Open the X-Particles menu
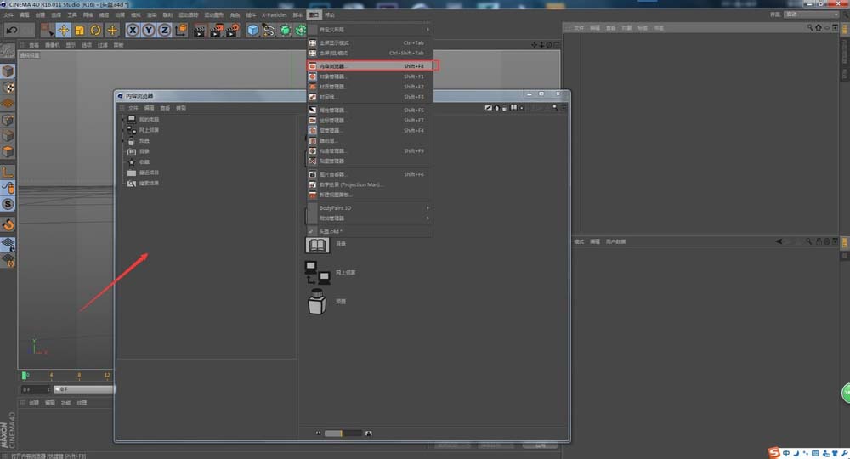The width and height of the screenshot is (850, 459). point(275,14)
